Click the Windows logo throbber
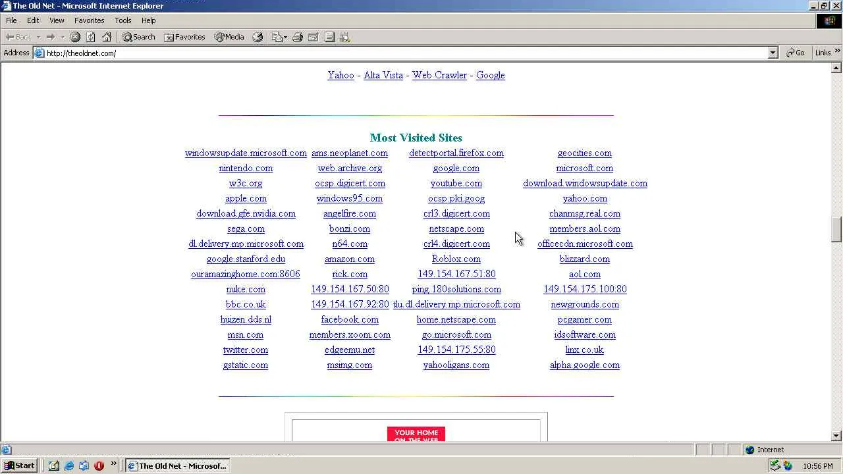Viewport: 843px width, 474px height. pos(829,21)
